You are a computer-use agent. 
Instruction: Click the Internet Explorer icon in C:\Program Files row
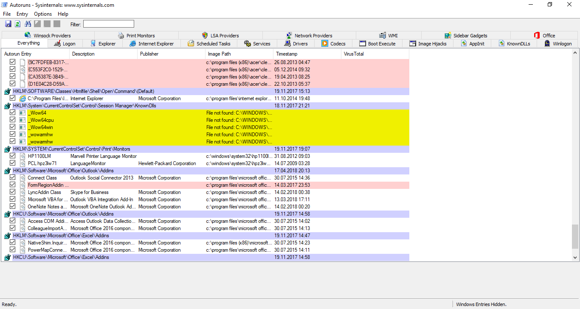pyautogui.click(x=23, y=98)
